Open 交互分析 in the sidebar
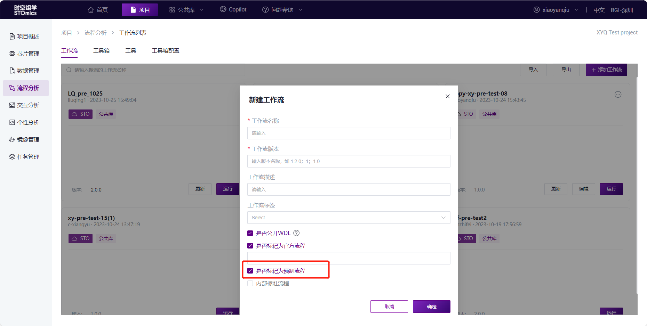This screenshot has width=647, height=326. click(26, 105)
